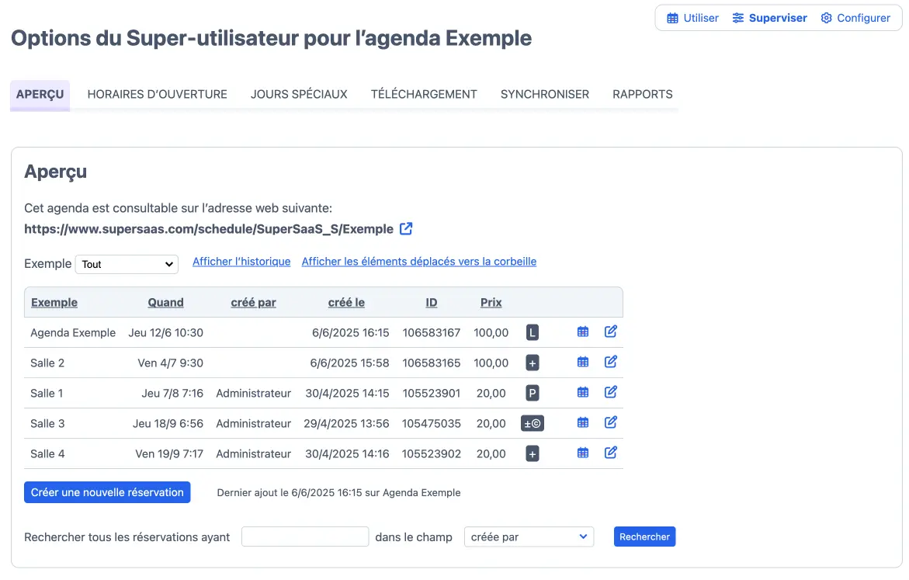Screen dimensions: 909x580
Task: Select Superviser mode
Action: [x=769, y=18]
